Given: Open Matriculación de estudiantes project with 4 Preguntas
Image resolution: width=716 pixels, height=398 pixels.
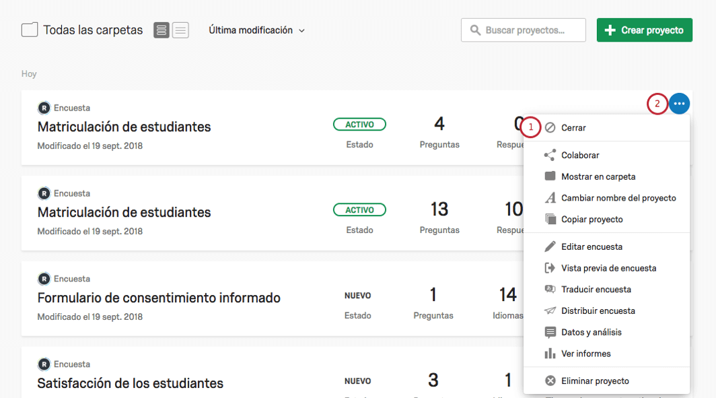Looking at the screenshot, I should pos(124,127).
